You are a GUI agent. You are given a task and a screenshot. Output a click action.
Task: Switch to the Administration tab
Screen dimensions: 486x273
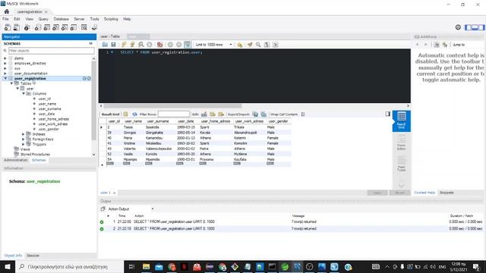(15, 160)
